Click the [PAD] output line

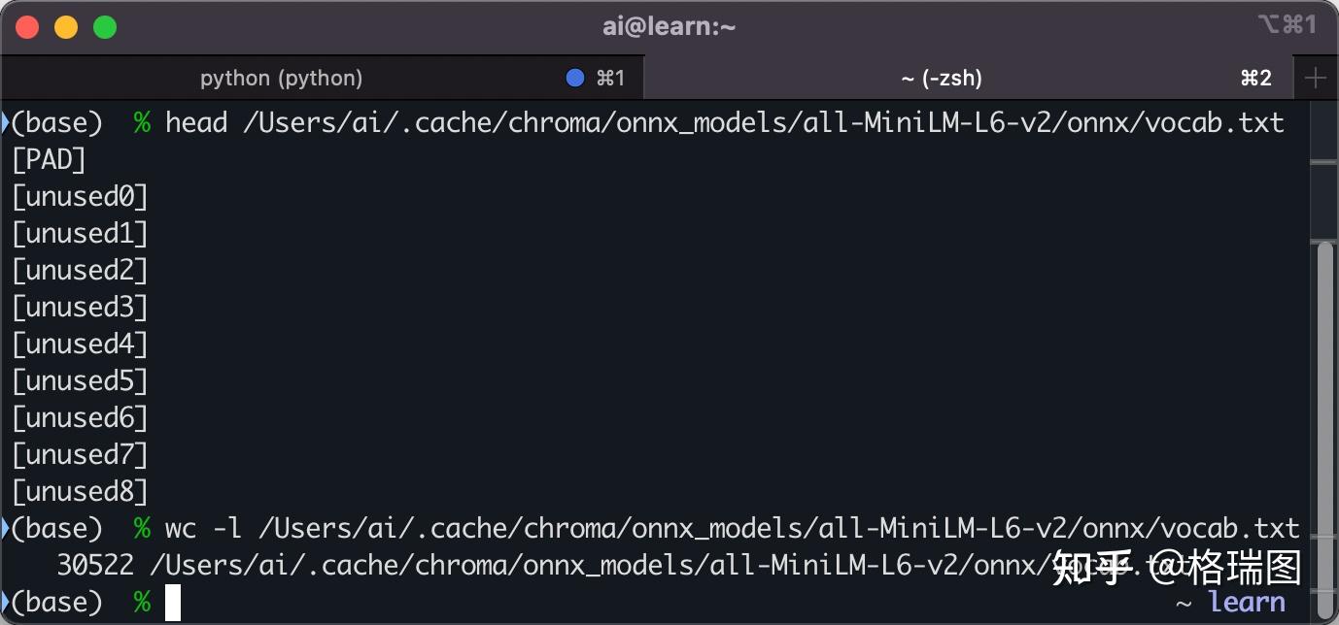(49, 159)
